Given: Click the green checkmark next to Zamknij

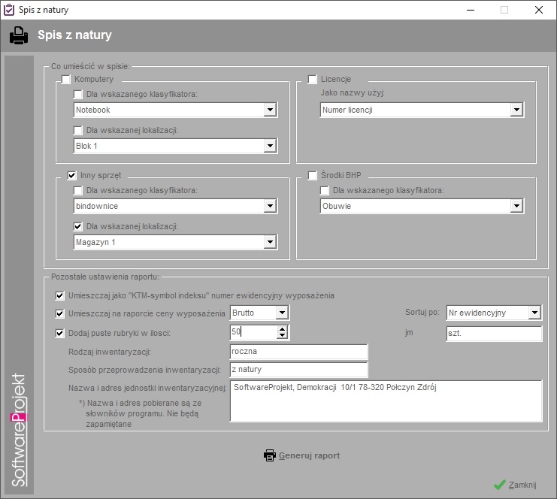Looking at the screenshot, I should pyautogui.click(x=499, y=485).
